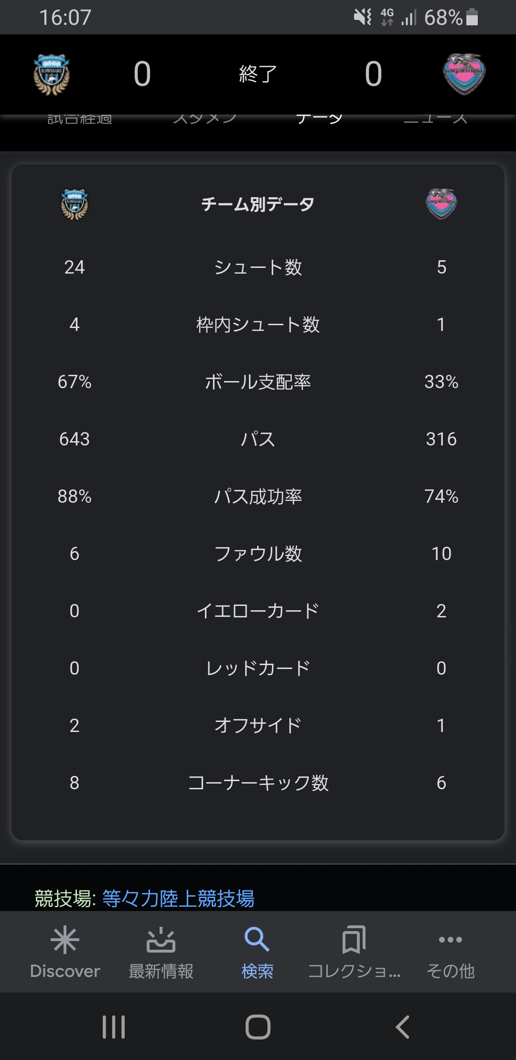Open the コレクション bookmarks icon

coord(354,940)
